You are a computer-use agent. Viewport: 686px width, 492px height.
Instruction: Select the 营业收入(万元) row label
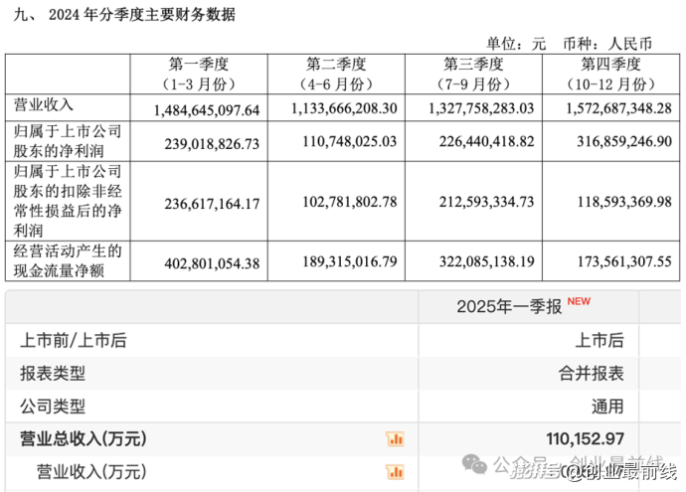(91, 472)
